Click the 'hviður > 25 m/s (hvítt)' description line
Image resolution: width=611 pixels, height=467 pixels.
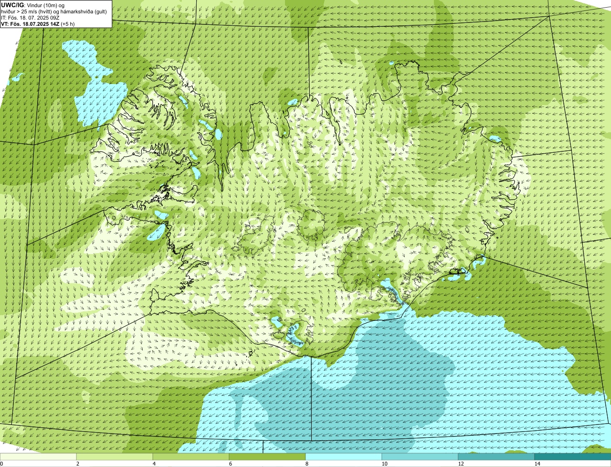coord(54,11)
